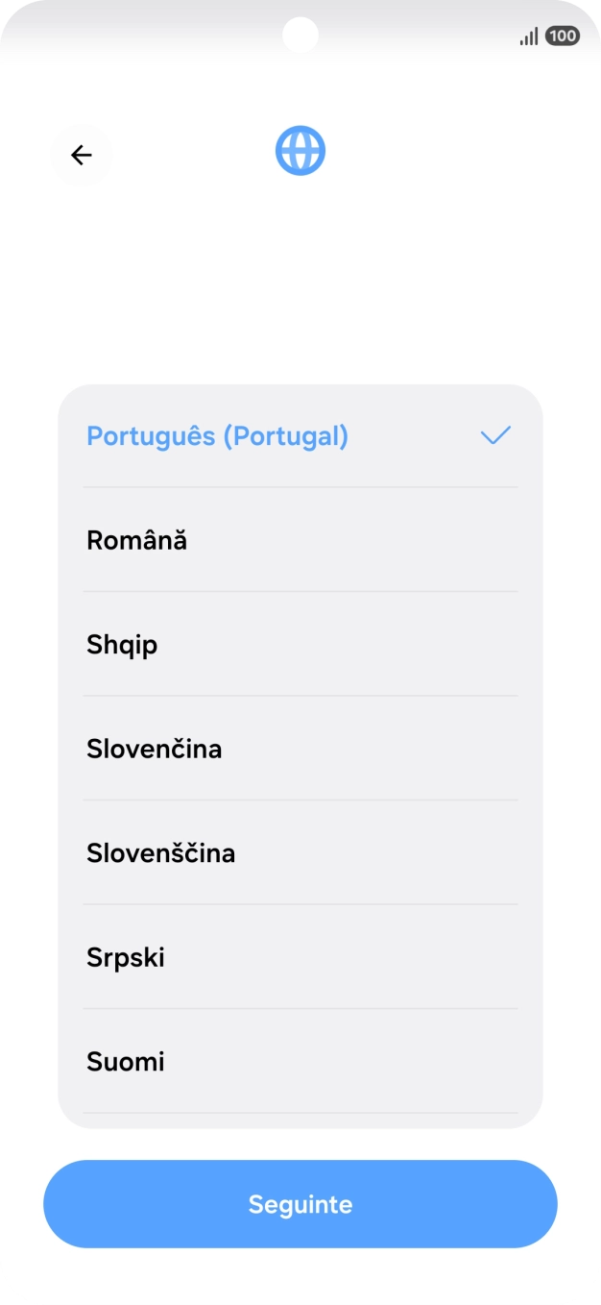
Task: Click the cellular signal bars icon
Action: (527, 35)
